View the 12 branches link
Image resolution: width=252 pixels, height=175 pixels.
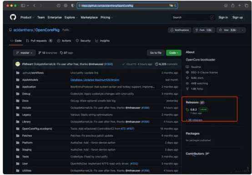click(48, 53)
